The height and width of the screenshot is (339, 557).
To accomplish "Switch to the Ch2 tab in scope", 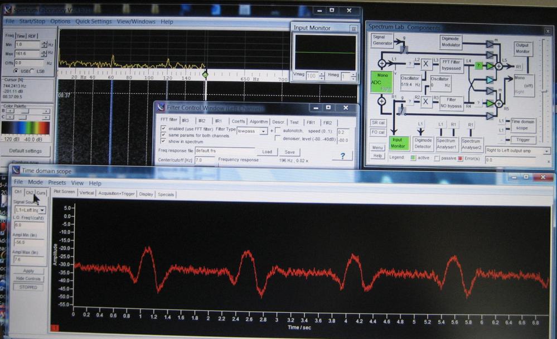I will click(30, 192).
